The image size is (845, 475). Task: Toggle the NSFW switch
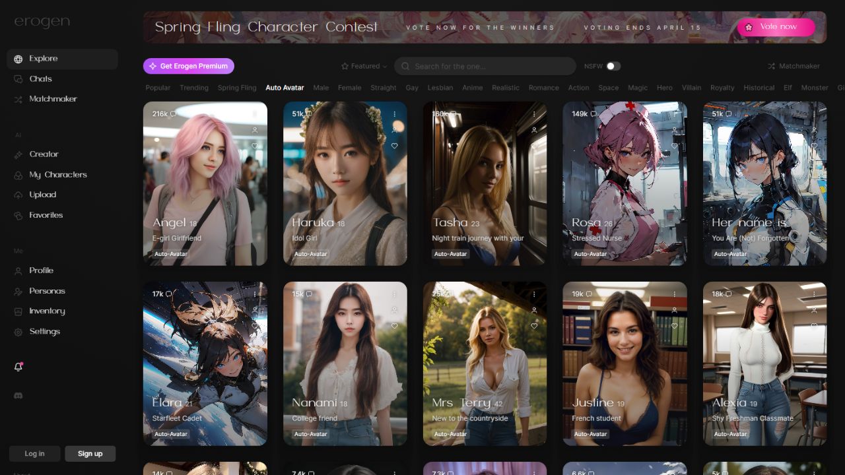613,66
